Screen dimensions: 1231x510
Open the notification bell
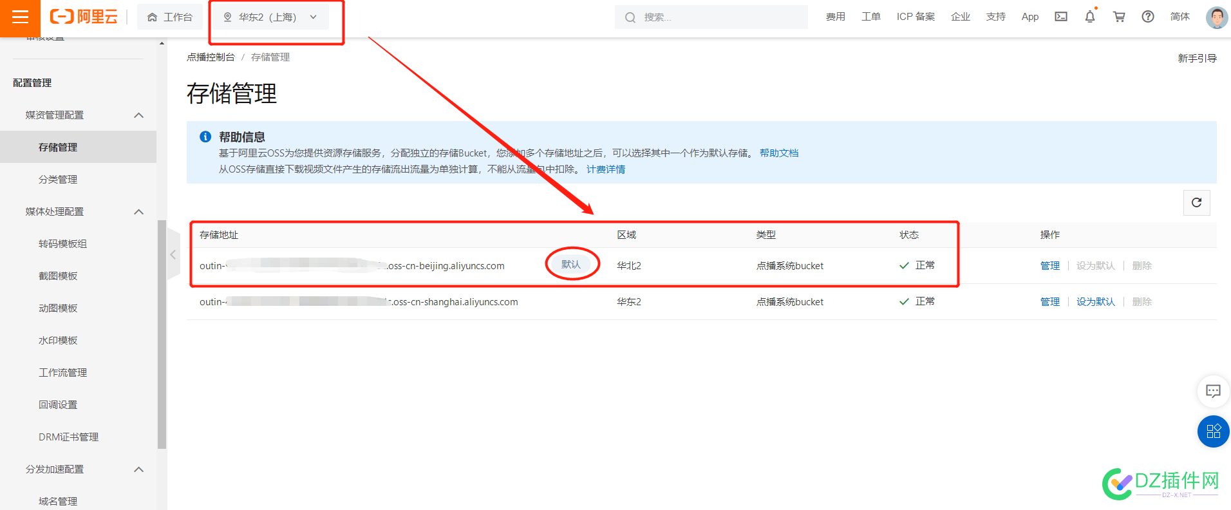1090,17
